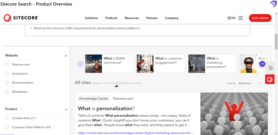278x135 pixels.
Task: Open the What is customer engagement card
Action: click(x=160, y=64)
